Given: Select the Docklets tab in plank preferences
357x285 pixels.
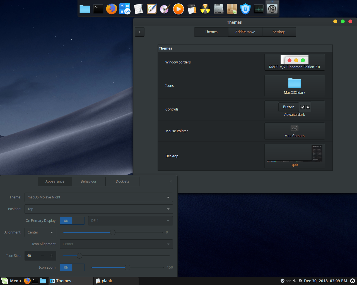Looking at the screenshot, I should (122, 181).
